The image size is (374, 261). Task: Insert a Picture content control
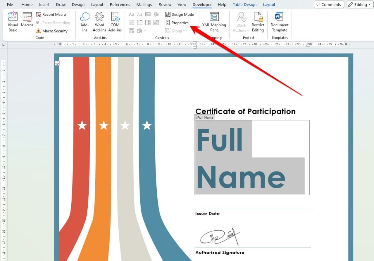click(x=148, y=14)
